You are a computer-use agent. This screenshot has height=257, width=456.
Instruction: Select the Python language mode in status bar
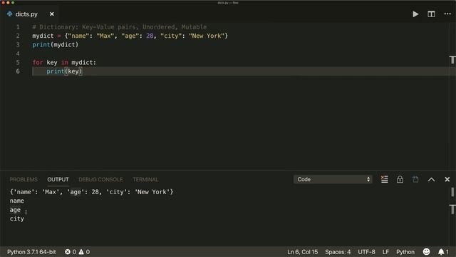tap(405, 252)
